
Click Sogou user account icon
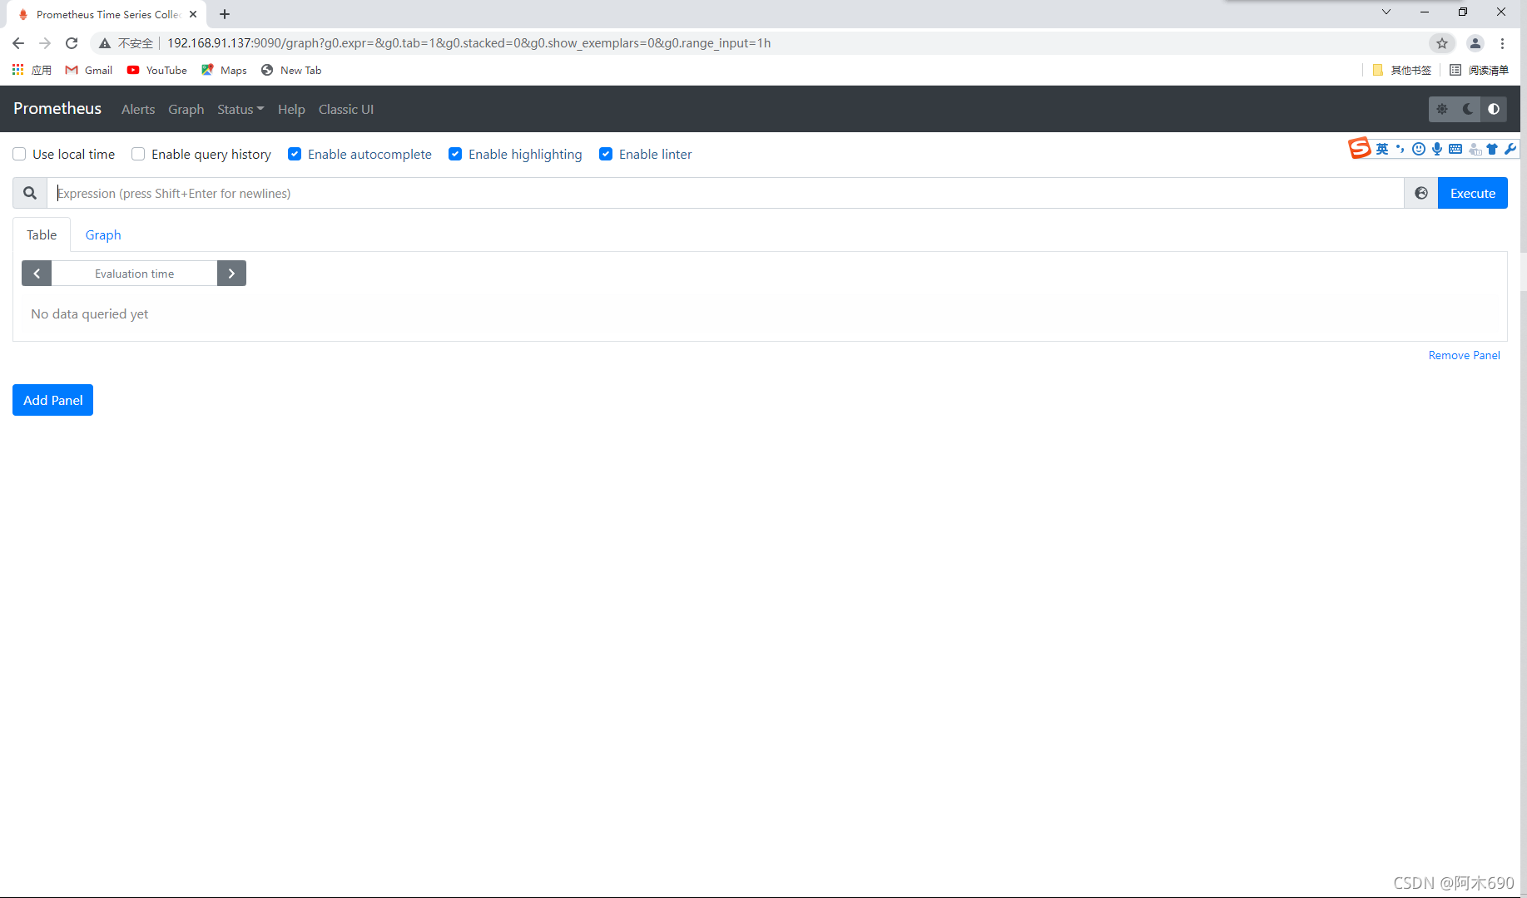pyautogui.click(x=1475, y=149)
